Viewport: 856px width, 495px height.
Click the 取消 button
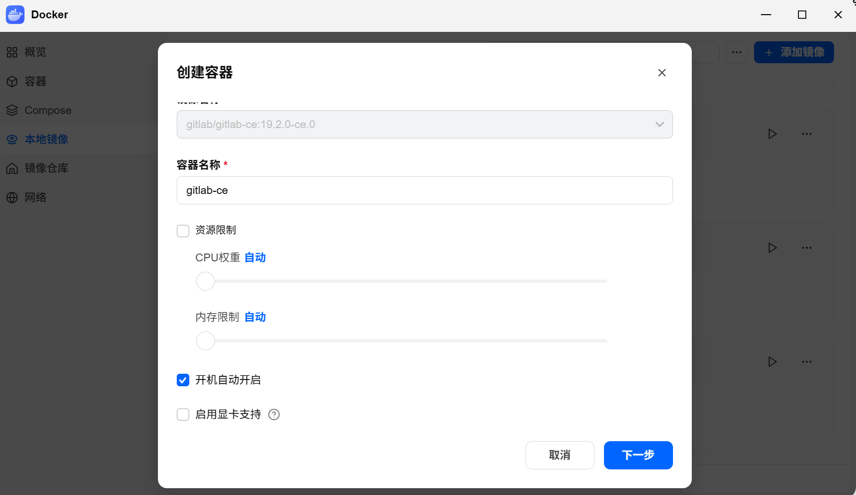click(560, 455)
